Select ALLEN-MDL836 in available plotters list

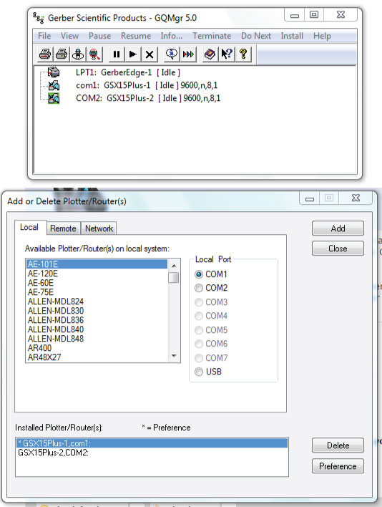pos(56,320)
